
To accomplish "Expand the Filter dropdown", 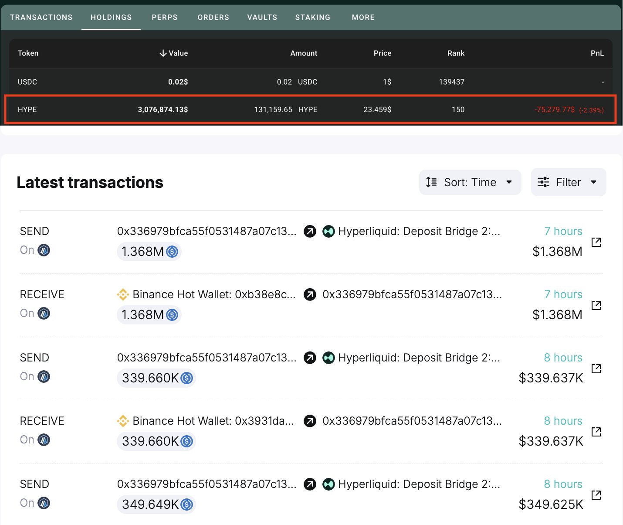I will (x=568, y=182).
